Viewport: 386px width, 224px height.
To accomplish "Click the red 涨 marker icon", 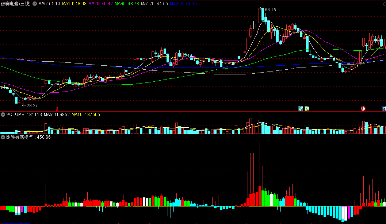I will click(363, 109).
